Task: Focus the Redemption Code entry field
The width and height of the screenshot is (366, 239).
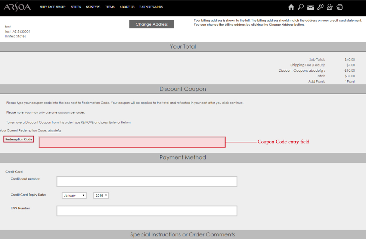Action: coord(132,142)
